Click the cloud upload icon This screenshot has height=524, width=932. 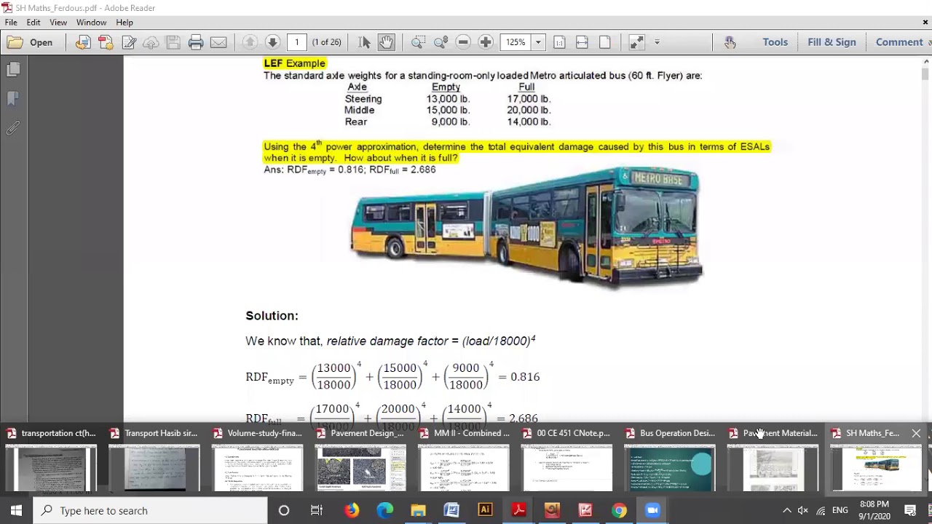point(151,42)
